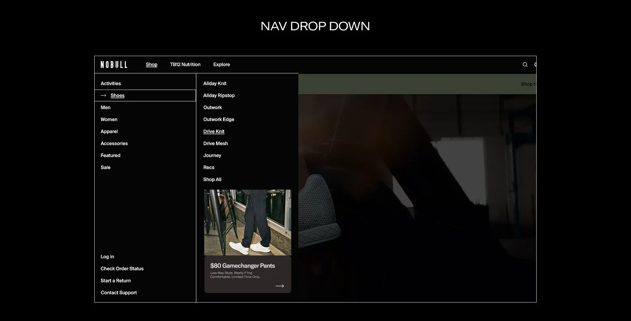The width and height of the screenshot is (631, 321).
Task: Open the Shop menu
Action: tap(152, 64)
